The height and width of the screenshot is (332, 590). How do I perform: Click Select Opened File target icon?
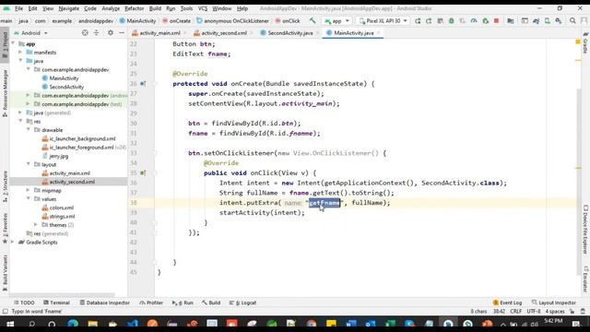click(x=85, y=33)
